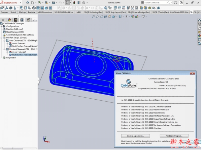Click the Rebuild traffic light icon
The width and height of the screenshot is (202, 150).
[x=74, y=3]
